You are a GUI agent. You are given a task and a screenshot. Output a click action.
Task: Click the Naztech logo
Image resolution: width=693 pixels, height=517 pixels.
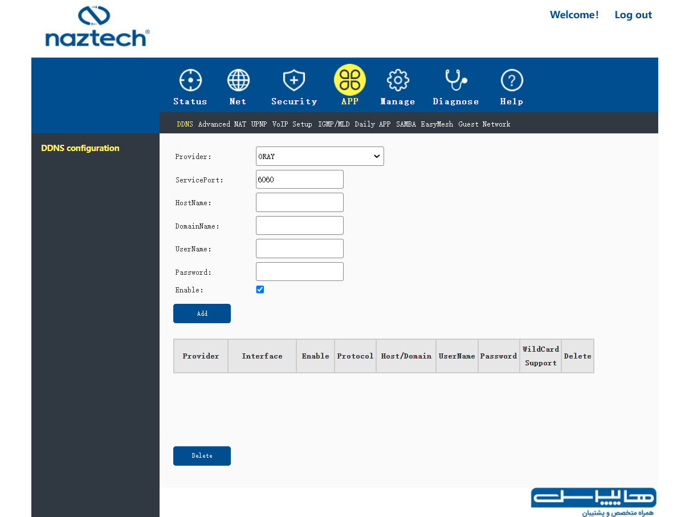[x=97, y=27]
